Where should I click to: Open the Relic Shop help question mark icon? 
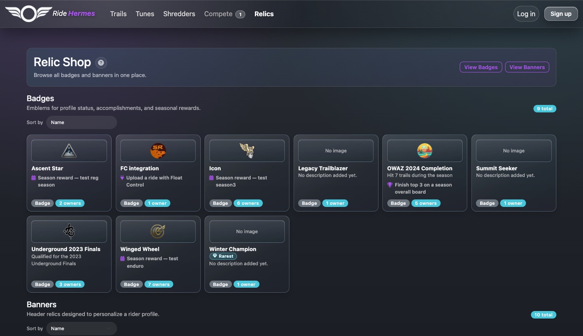point(101,63)
